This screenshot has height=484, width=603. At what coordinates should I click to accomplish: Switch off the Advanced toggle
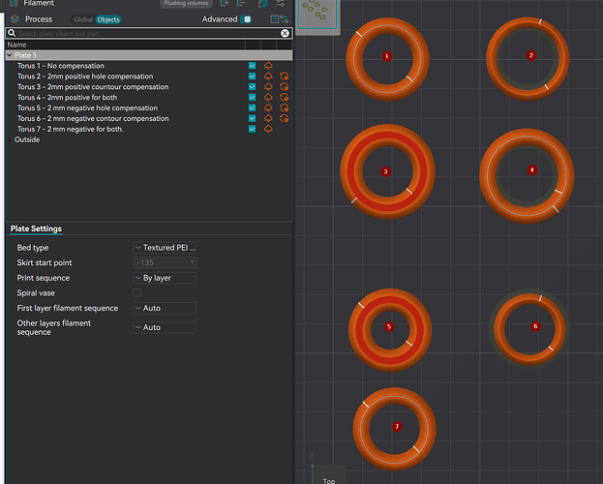pos(246,19)
